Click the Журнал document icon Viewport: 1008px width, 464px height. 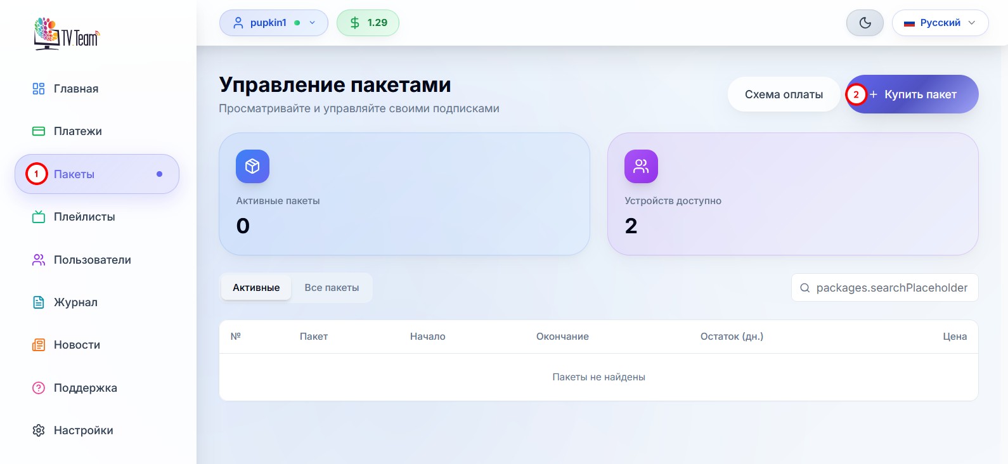tap(39, 302)
